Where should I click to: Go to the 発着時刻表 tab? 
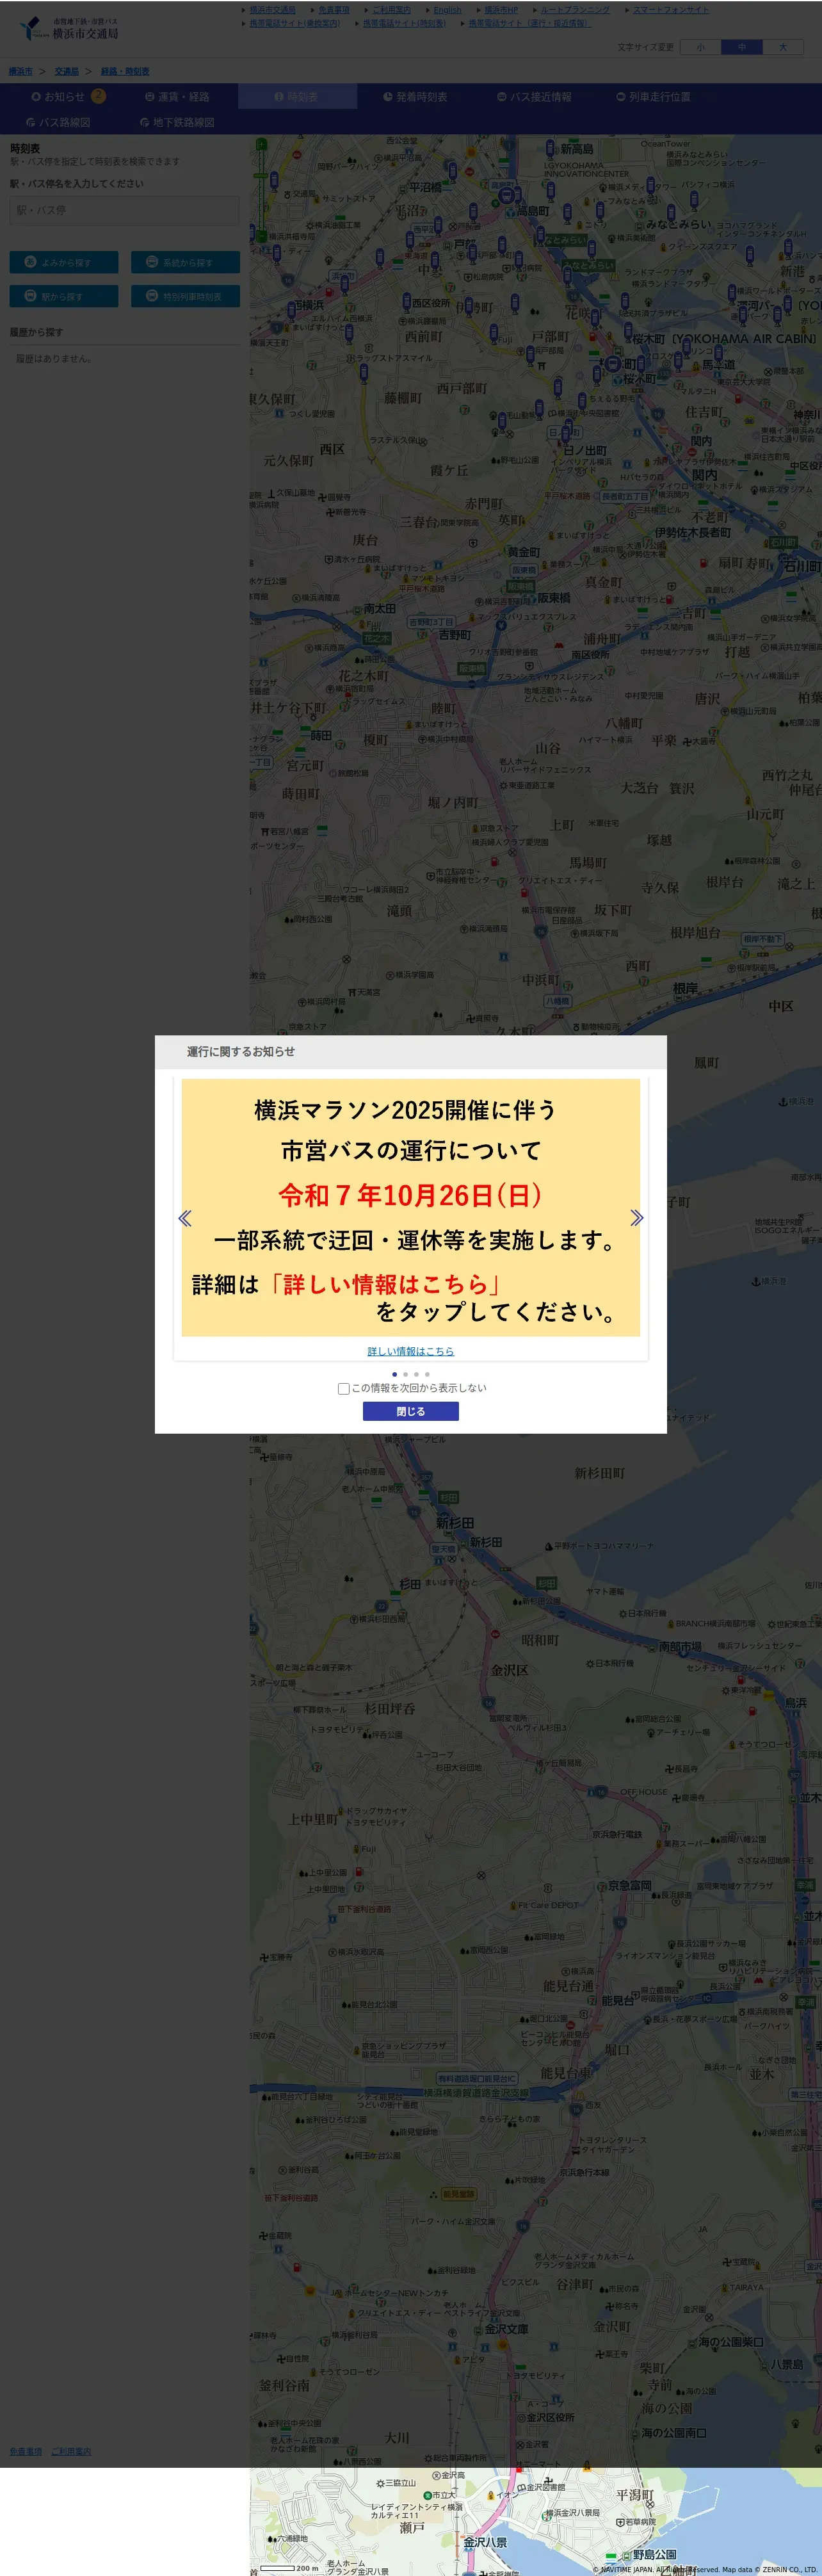pos(415,97)
